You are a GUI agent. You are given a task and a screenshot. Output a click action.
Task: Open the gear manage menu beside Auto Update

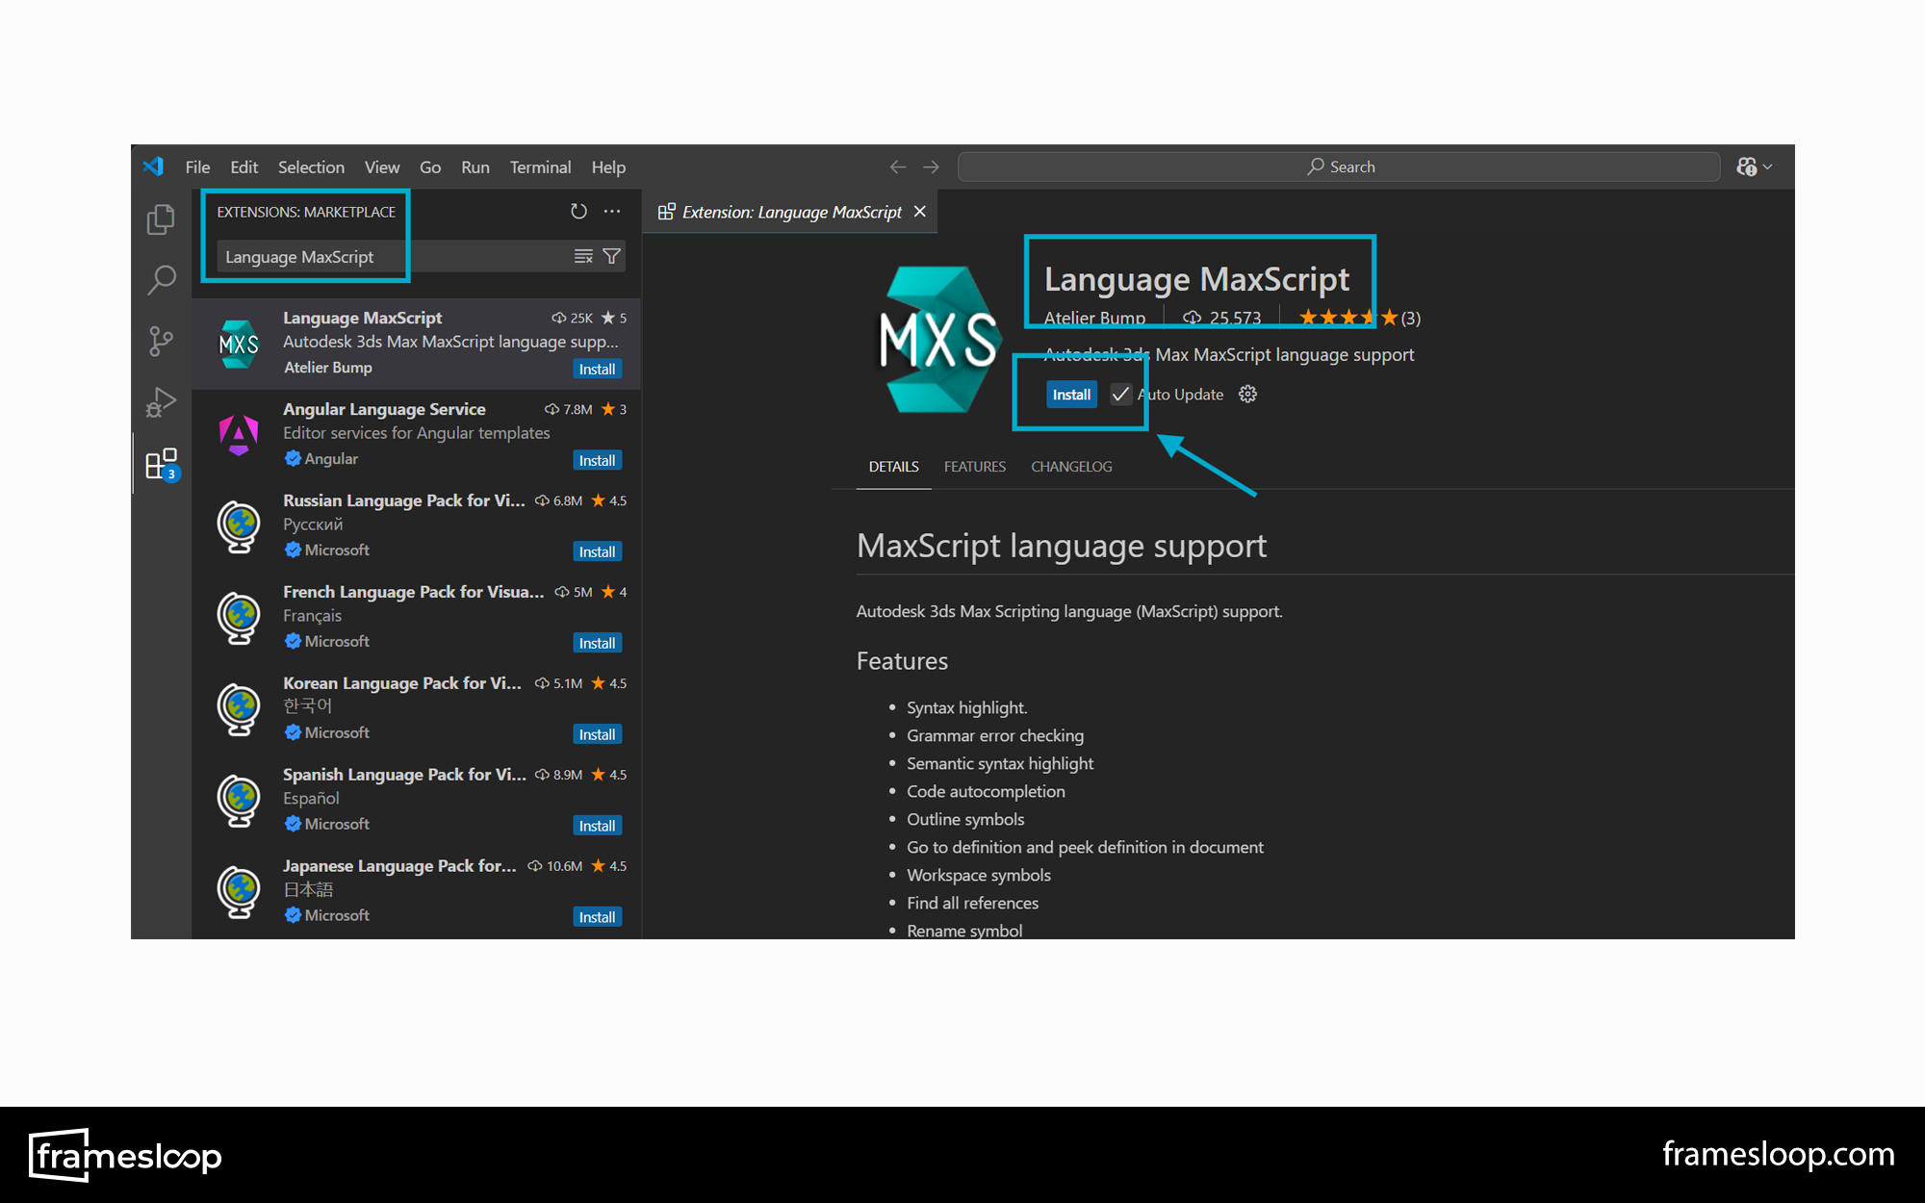1247,395
